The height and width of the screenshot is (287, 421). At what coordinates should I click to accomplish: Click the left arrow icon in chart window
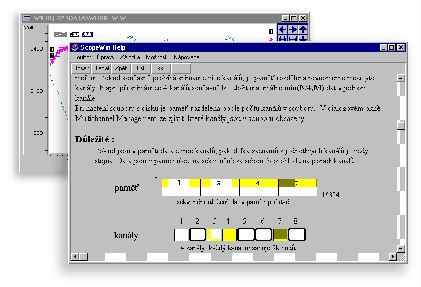click(282, 30)
